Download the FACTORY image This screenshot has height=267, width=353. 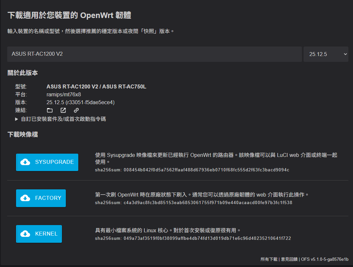pos(41,198)
